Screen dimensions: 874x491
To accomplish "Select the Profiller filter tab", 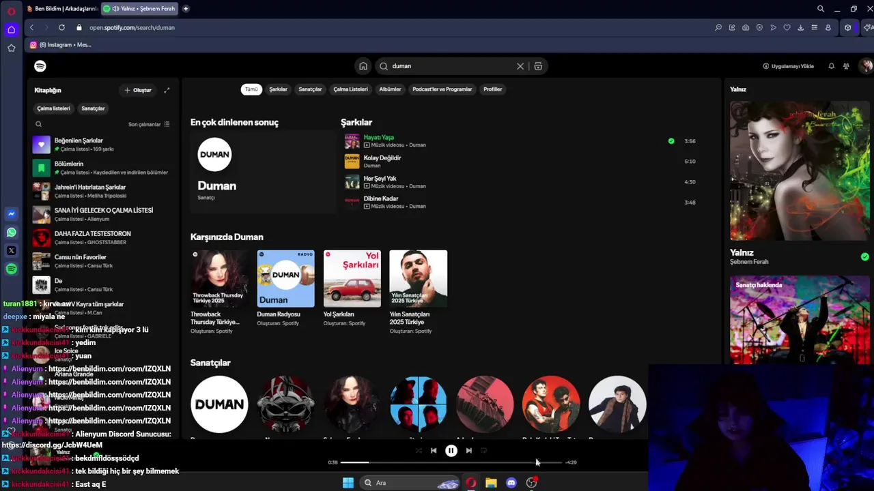I will pyautogui.click(x=493, y=89).
